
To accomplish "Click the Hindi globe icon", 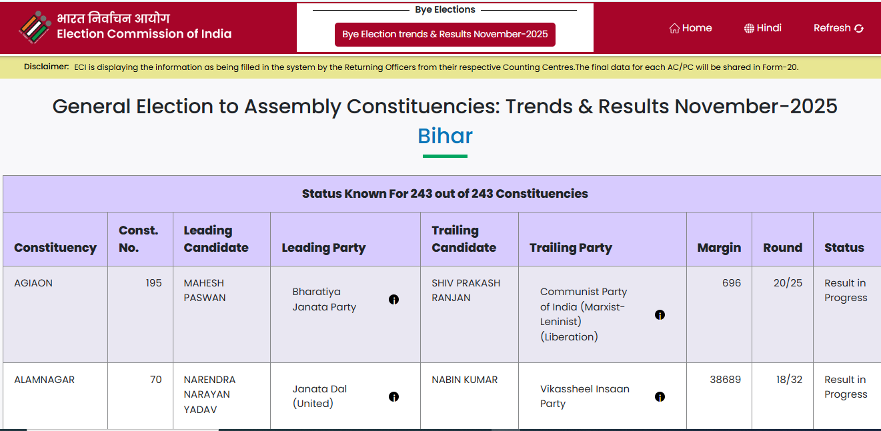I will point(749,29).
